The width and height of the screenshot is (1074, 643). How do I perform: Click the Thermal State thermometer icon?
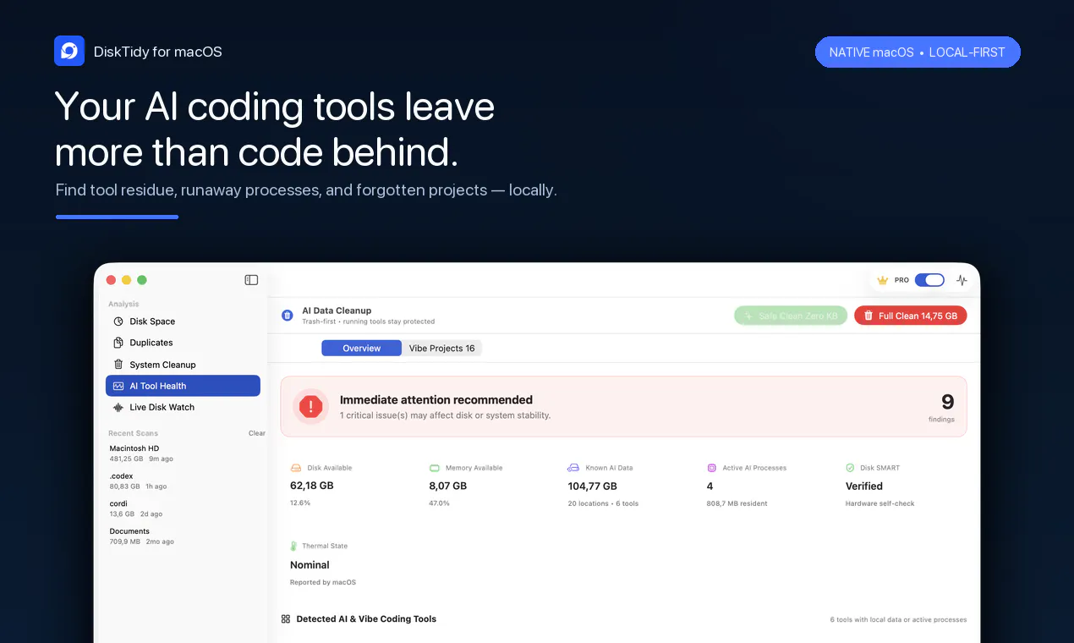(294, 547)
